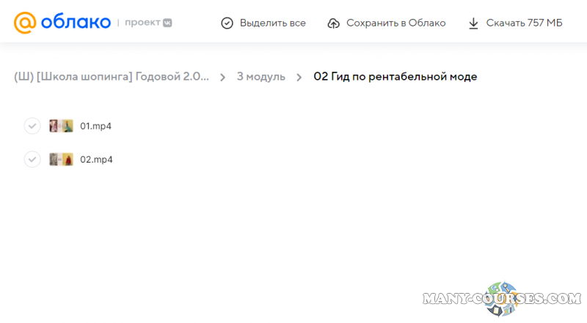587x323 pixels.
Task: Open the 02.mp4 video thumbnail
Action: click(61, 159)
